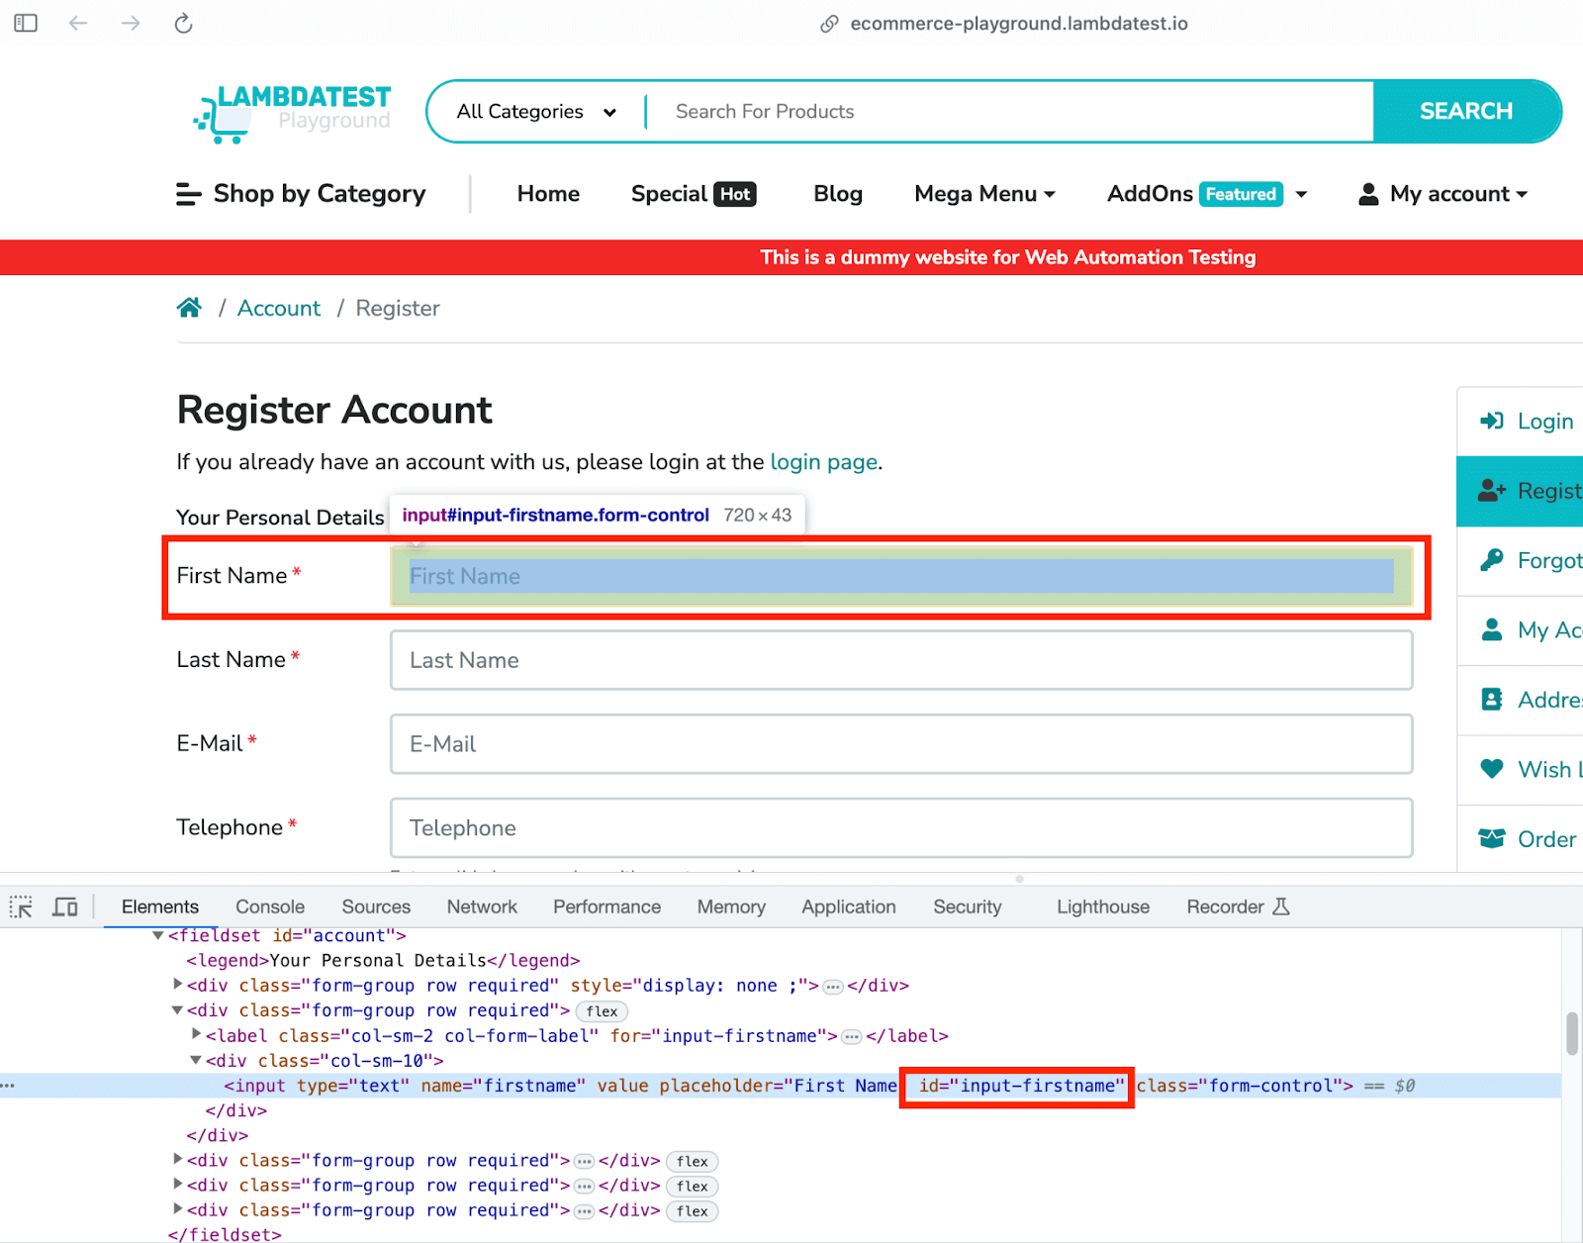Screen dimensions: 1583x1243
Task: Collapse the expanded form-group div above the label
Action: [x=177, y=1010]
